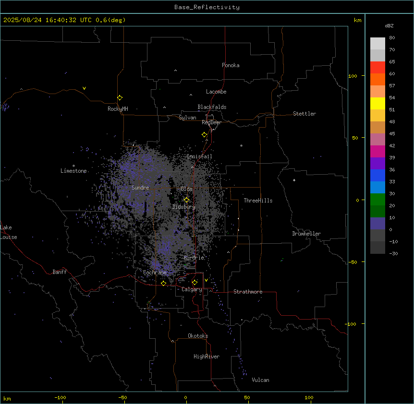Click the green 30 dBZ legend swatch
Image resolution: width=414 pixels, height=404 pixels.
pos(377,200)
